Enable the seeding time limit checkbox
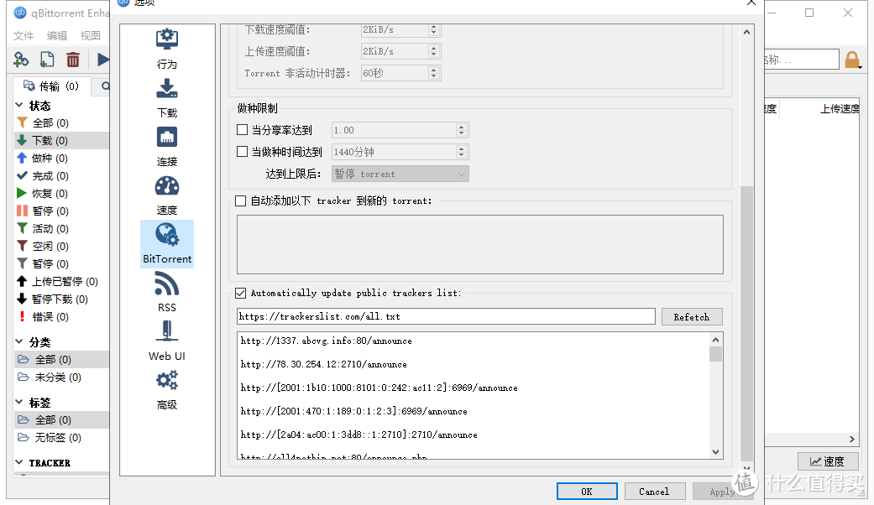The image size is (874, 505). pos(242,152)
